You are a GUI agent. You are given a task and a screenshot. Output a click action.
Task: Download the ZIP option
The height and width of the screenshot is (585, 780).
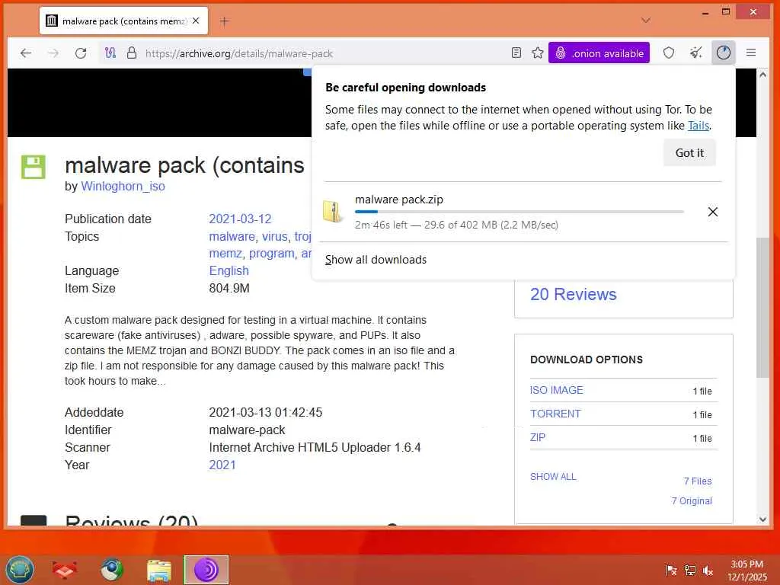click(538, 437)
